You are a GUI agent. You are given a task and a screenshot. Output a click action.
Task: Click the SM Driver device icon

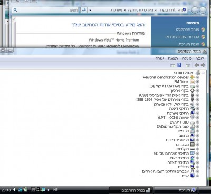tap(193, 82)
